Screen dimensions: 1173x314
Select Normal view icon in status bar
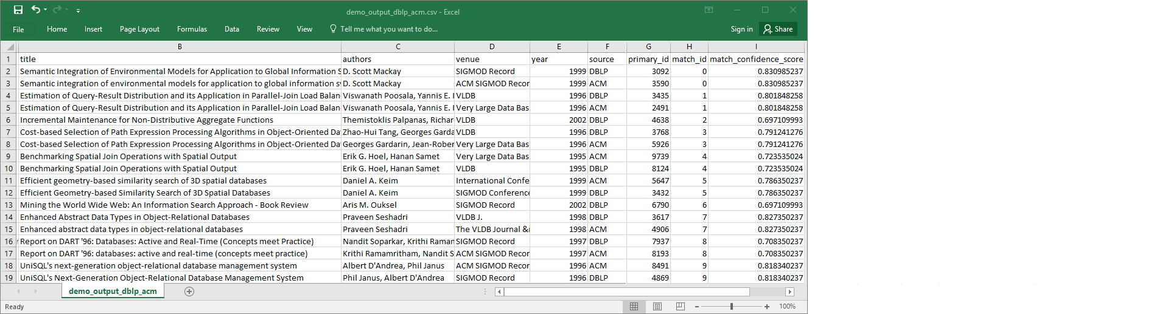[634, 307]
